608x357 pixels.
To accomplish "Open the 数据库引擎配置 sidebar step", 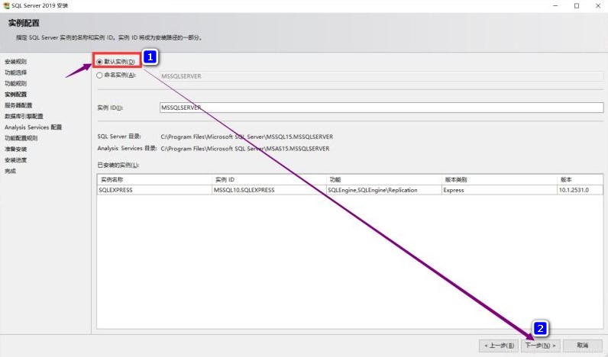I will click(24, 116).
